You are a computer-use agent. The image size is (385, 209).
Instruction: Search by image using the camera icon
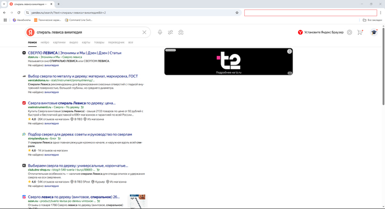181,32
